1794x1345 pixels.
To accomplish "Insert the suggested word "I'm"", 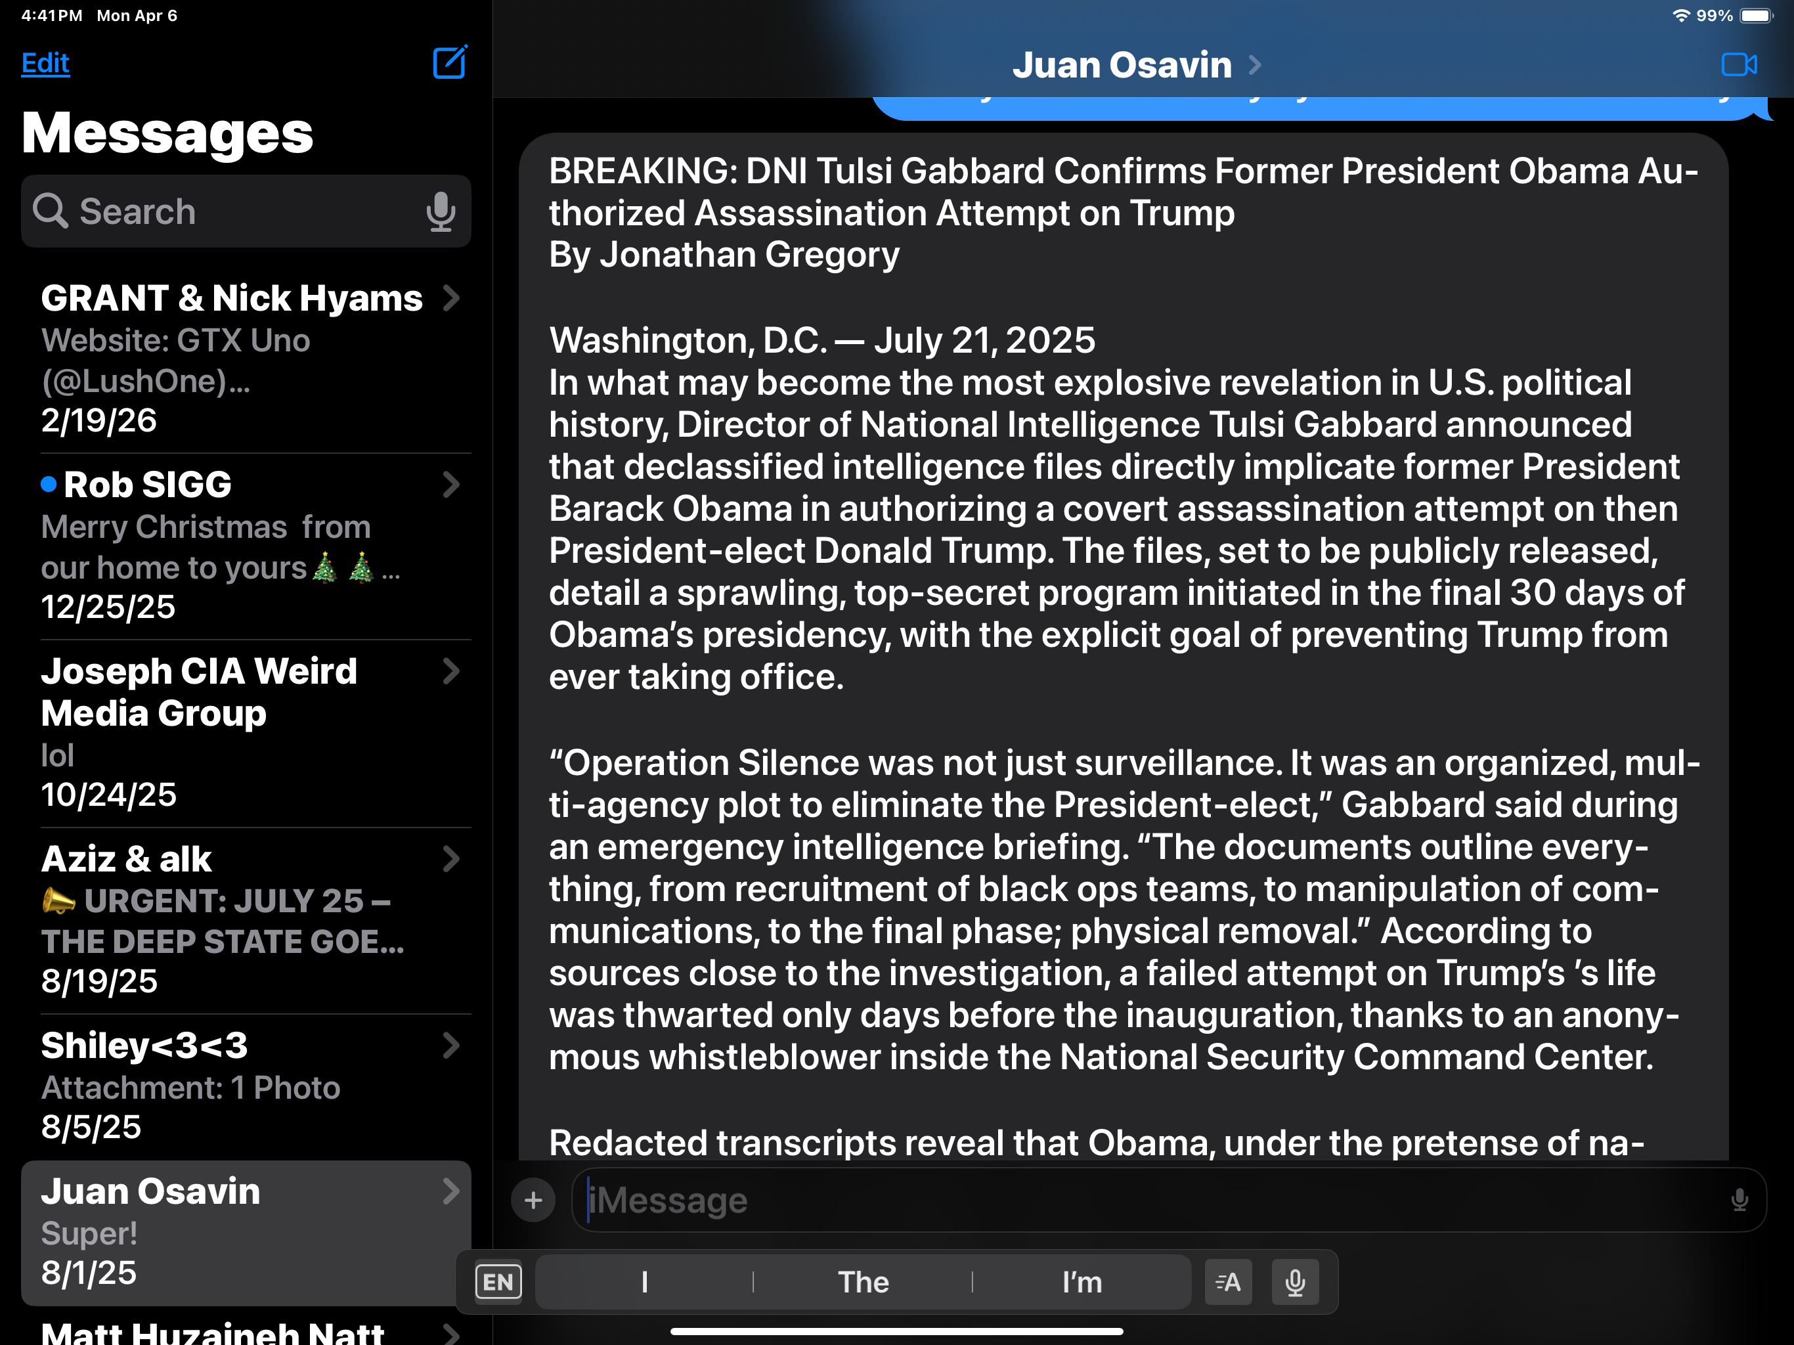I will pos(1082,1282).
